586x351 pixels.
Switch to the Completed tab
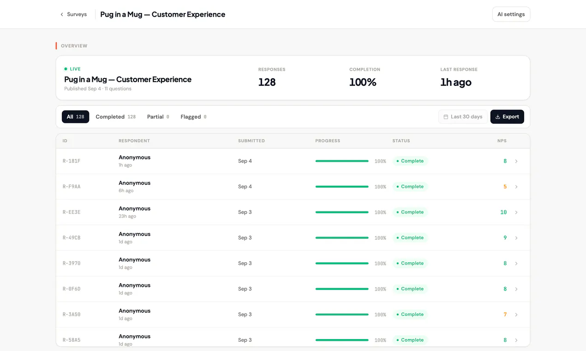pyautogui.click(x=115, y=117)
